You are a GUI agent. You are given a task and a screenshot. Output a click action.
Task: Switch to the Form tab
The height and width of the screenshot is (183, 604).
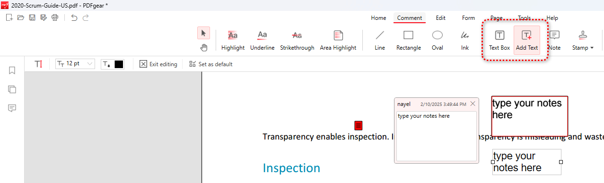[x=468, y=18]
